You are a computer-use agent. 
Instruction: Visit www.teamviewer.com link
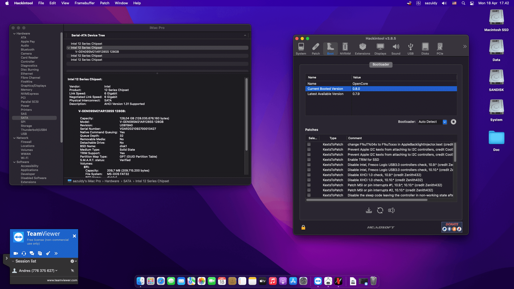[62, 280]
